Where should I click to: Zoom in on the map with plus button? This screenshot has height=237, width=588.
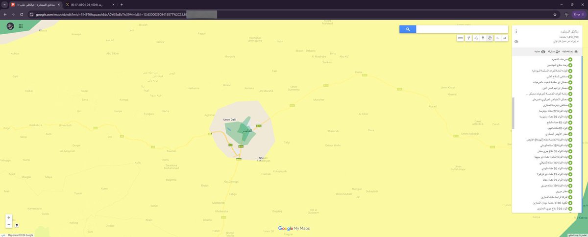coord(9,217)
